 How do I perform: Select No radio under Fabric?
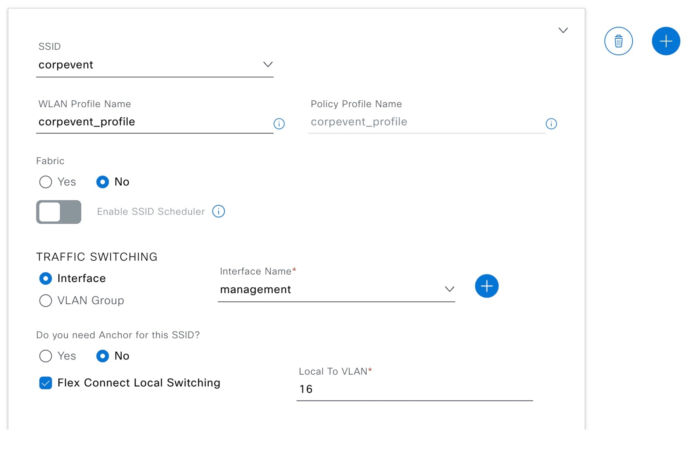pyautogui.click(x=103, y=182)
